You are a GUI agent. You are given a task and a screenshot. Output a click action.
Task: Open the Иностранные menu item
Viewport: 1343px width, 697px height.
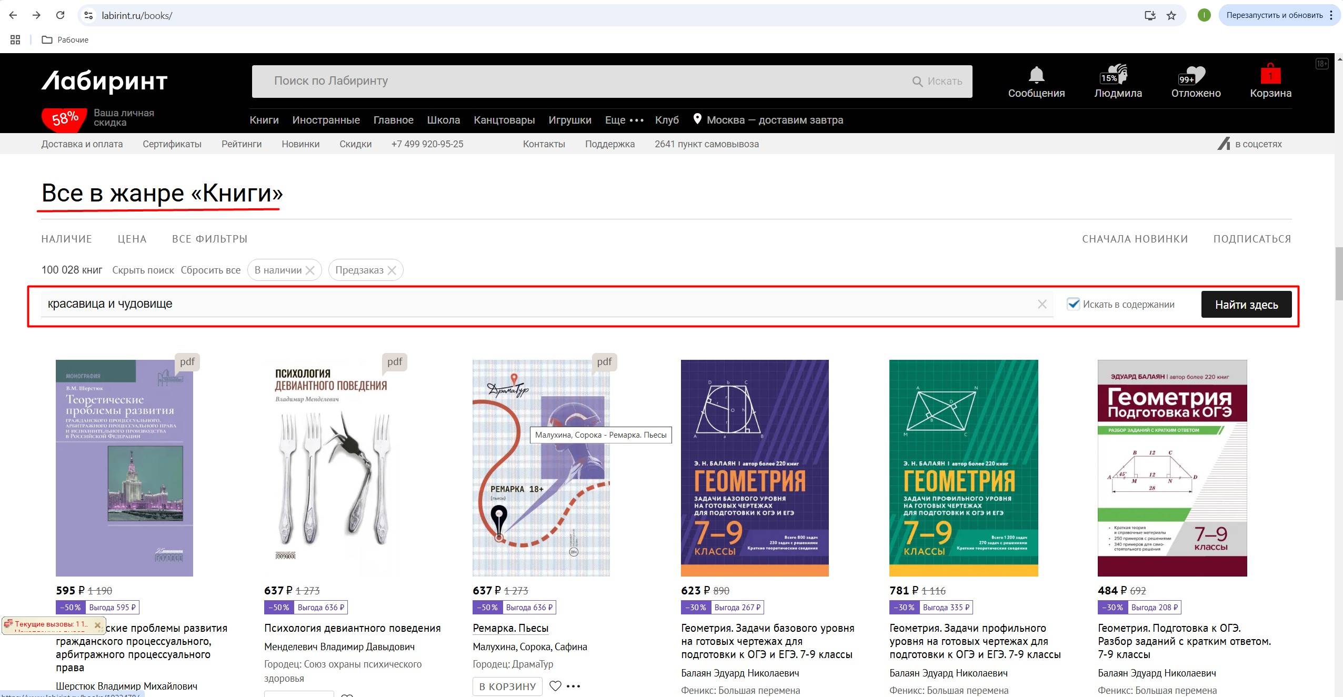point(326,120)
